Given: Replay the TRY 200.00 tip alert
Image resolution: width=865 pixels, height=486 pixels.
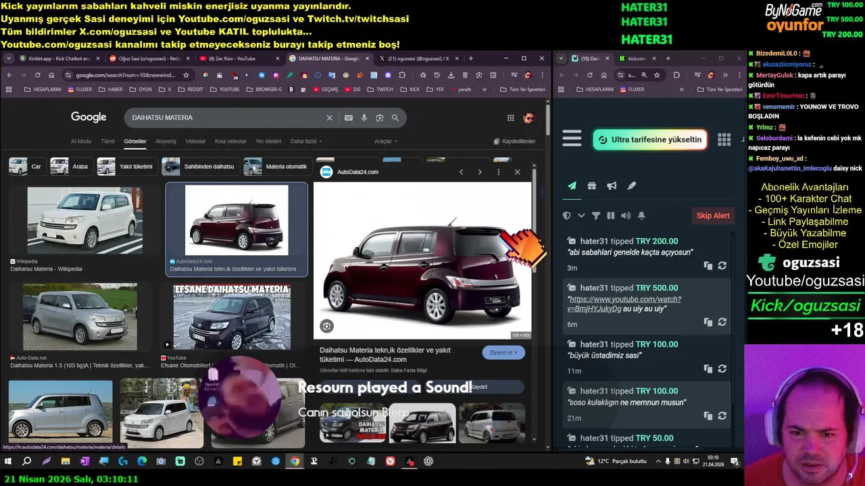Looking at the screenshot, I should tap(722, 266).
